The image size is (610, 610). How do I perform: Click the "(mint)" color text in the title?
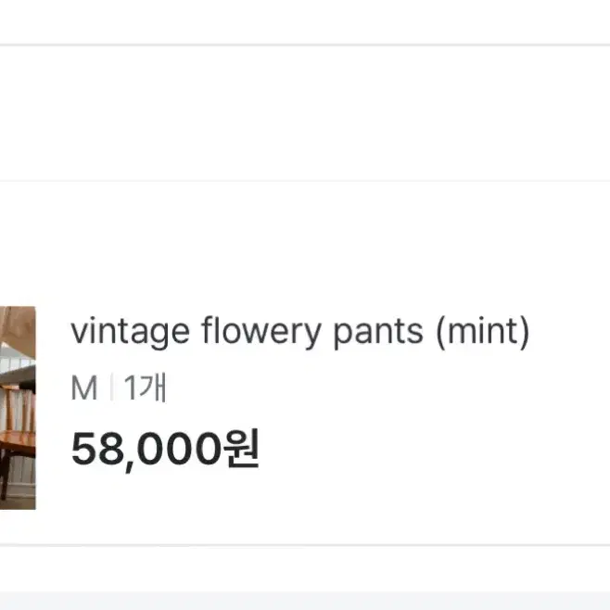coord(483,332)
